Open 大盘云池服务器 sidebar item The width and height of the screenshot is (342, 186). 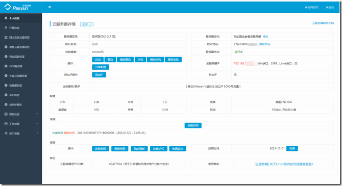click(x=21, y=75)
